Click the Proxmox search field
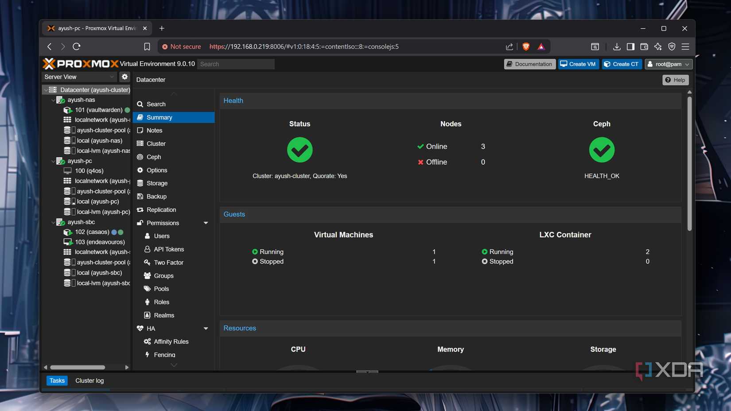731x411 pixels. pyautogui.click(x=236, y=64)
